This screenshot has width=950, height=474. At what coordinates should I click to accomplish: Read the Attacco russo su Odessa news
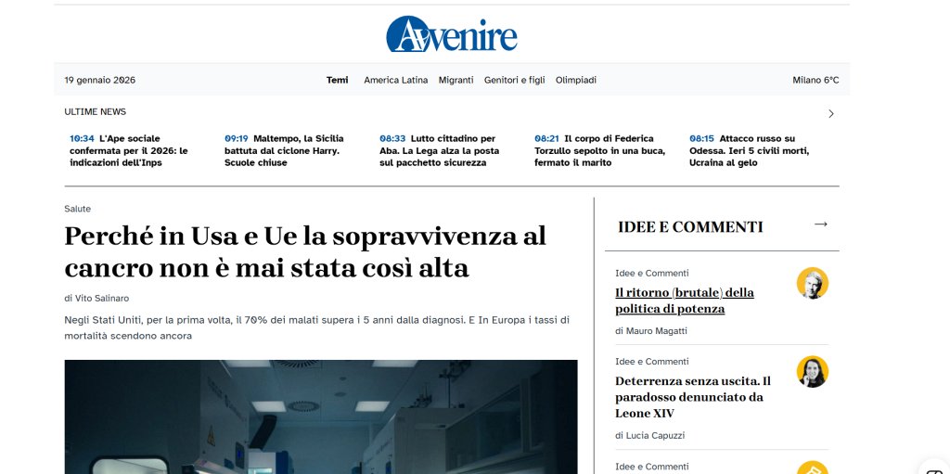[749, 150]
